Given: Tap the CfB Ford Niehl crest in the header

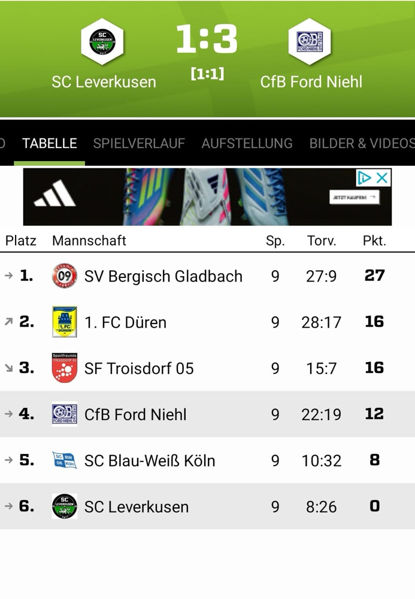Looking at the screenshot, I should click(310, 42).
